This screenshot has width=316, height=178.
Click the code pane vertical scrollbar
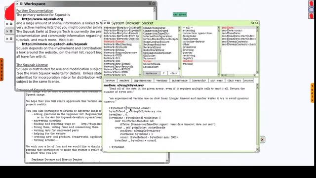click(257, 118)
